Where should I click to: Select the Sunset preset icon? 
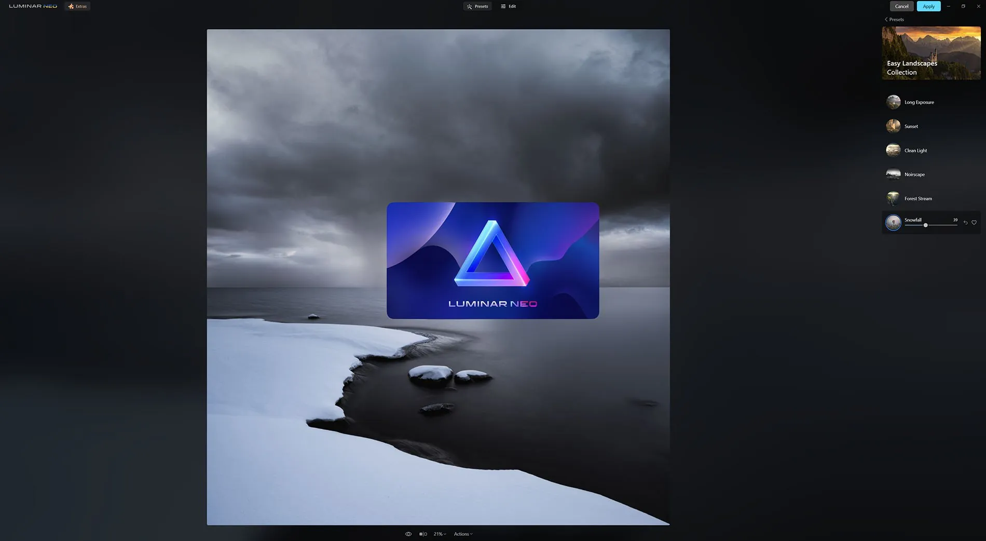pyautogui.click(x=893, y=126)
